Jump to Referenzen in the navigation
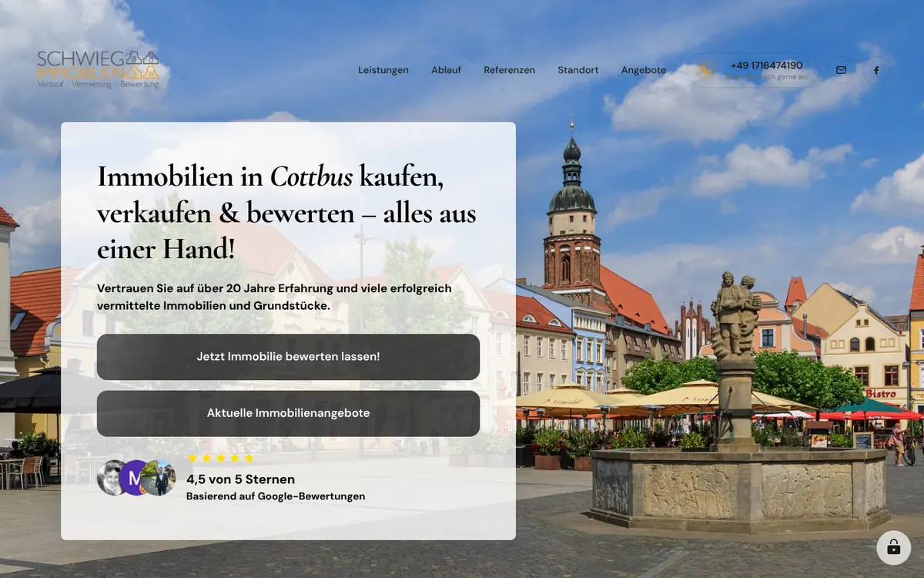This screenshot has width=924, height=578. pos(509,70)
